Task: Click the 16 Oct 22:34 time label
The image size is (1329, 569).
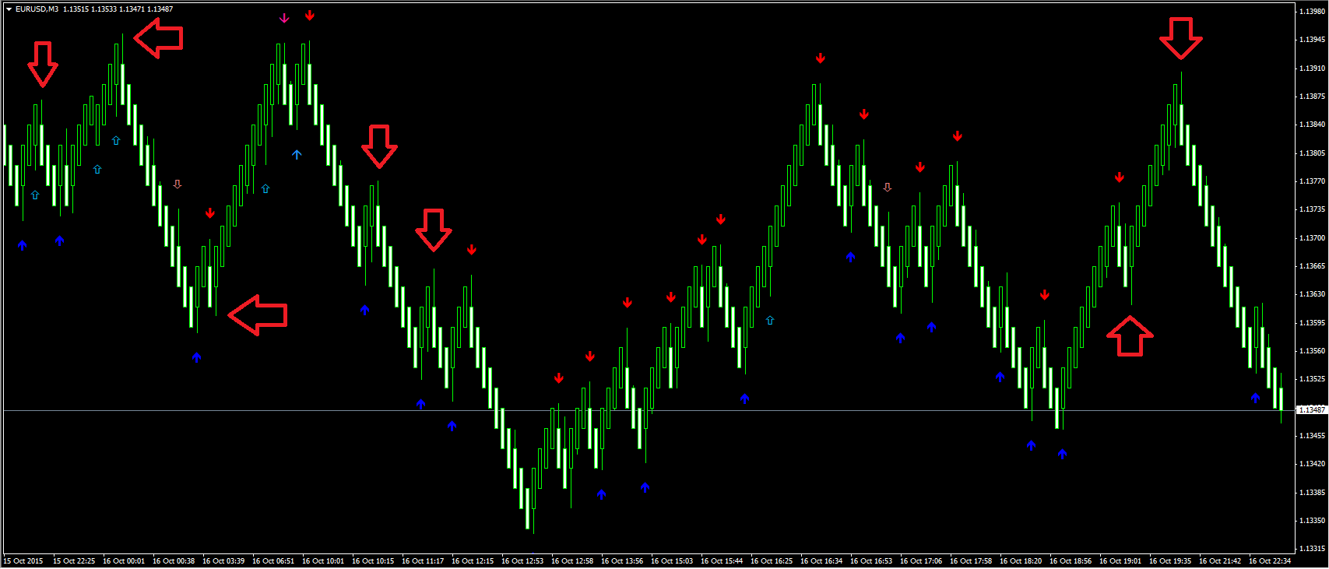Action: coord(1270,561)
